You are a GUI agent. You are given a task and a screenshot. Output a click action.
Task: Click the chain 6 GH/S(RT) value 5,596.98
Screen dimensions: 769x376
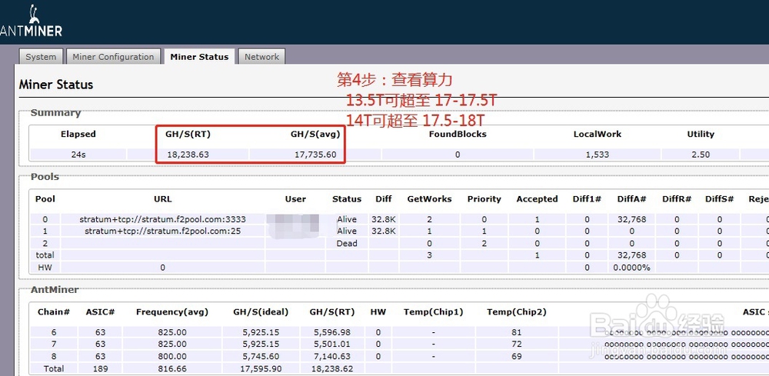(332, 332)
